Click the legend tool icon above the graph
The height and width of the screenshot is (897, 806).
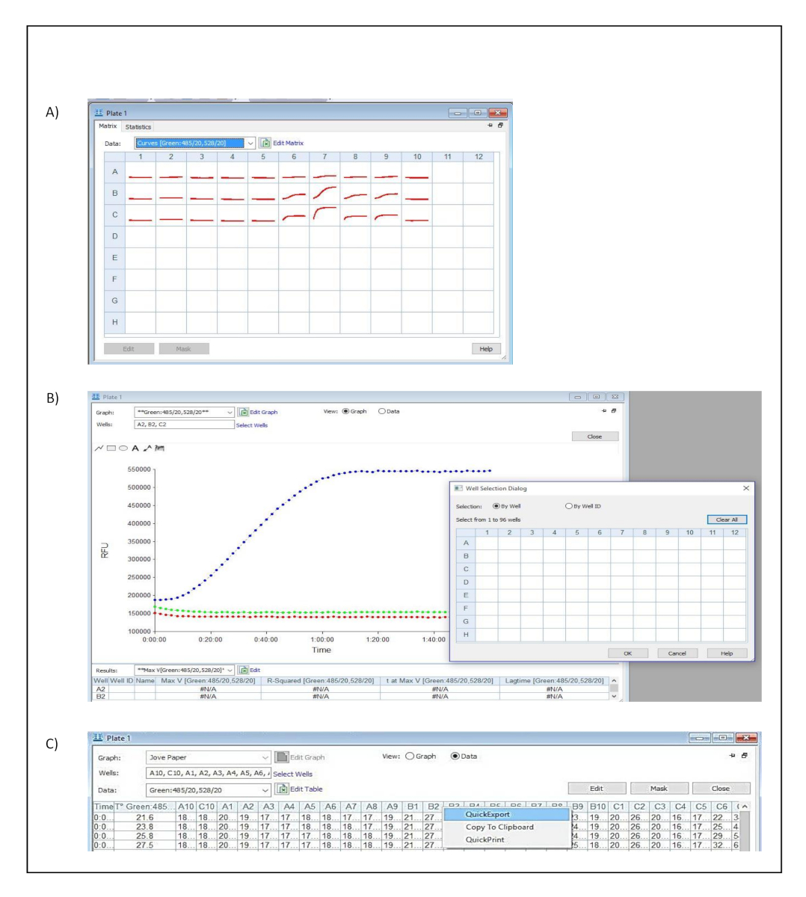click(x=159, y=449)
